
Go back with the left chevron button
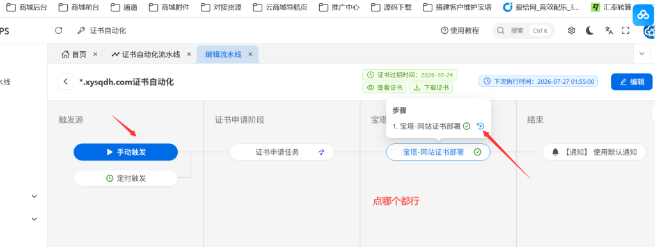coord(66,81)
